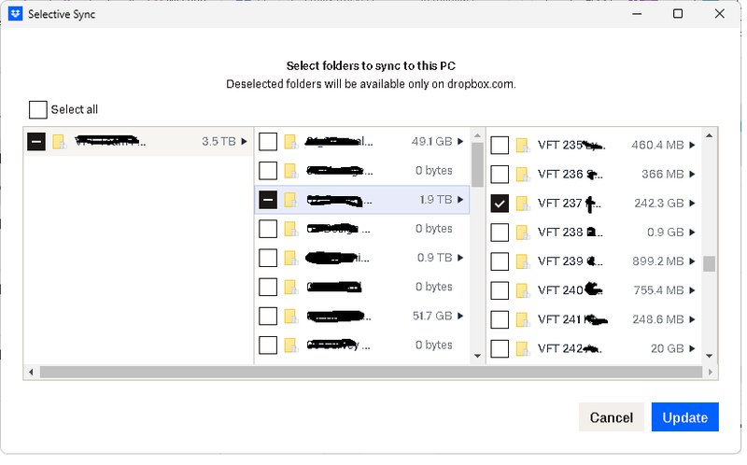This screenshot has width=747, height=465.
Task: Click the Dropbox logo in title bar
Action: coord(15,14)
